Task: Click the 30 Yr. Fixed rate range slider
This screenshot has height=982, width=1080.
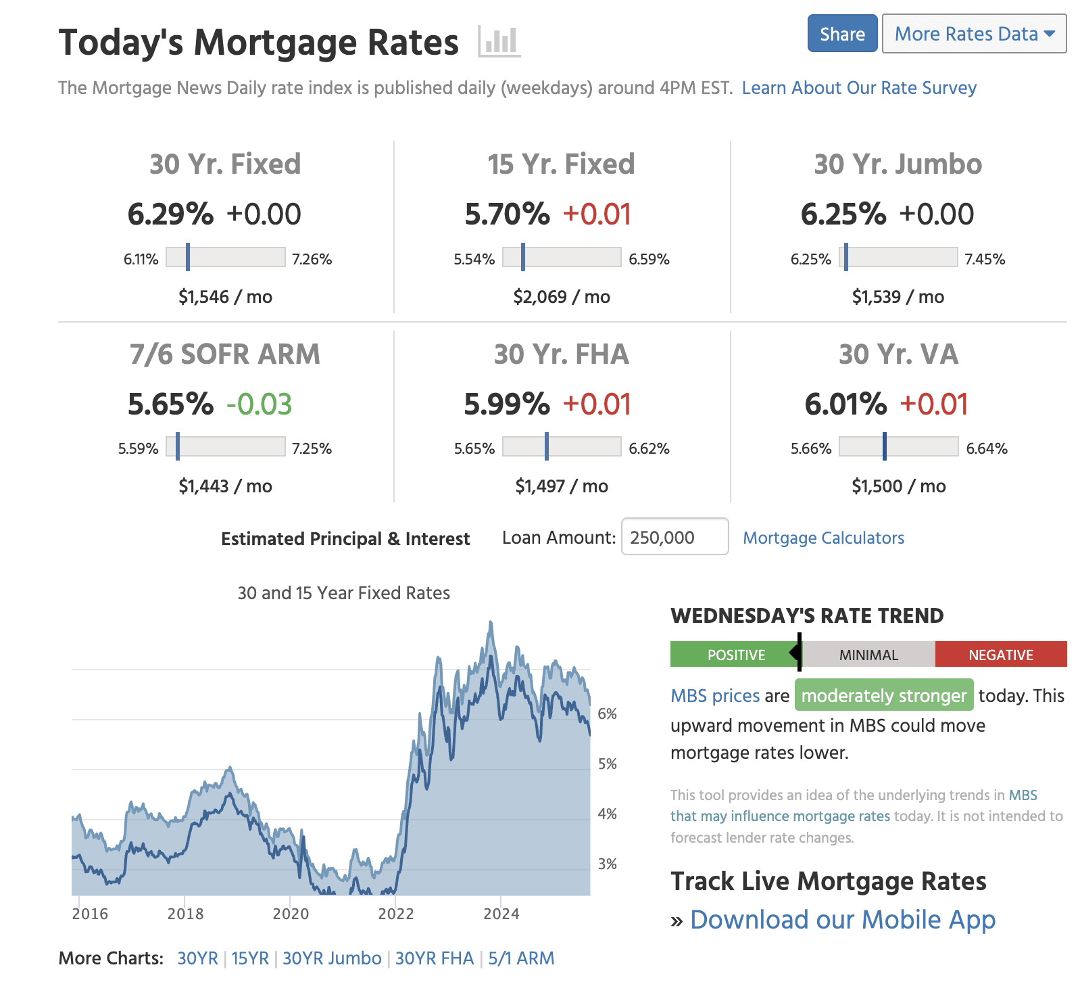Action: 225,258
